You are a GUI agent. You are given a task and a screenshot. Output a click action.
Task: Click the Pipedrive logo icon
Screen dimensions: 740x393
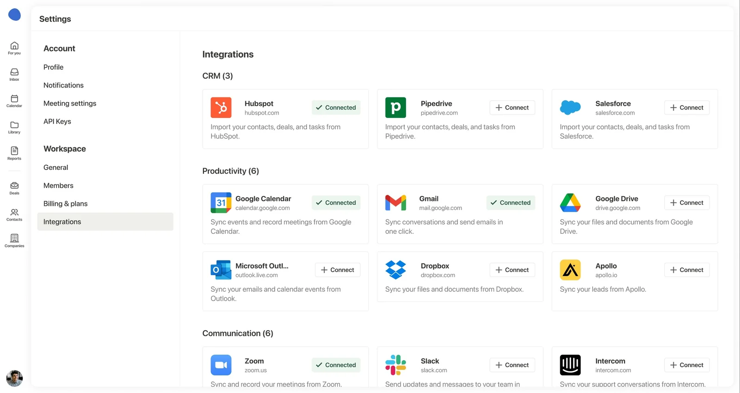(x=395, y=108)
